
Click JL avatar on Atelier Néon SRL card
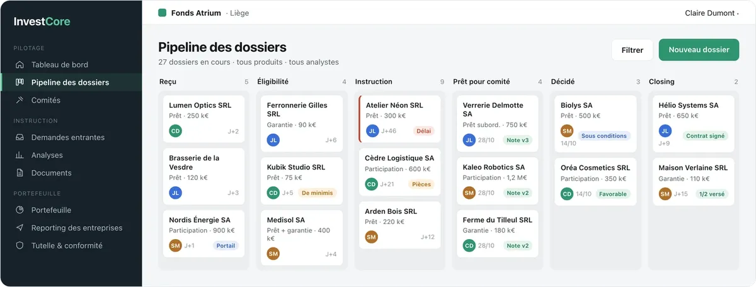(372, 131)
